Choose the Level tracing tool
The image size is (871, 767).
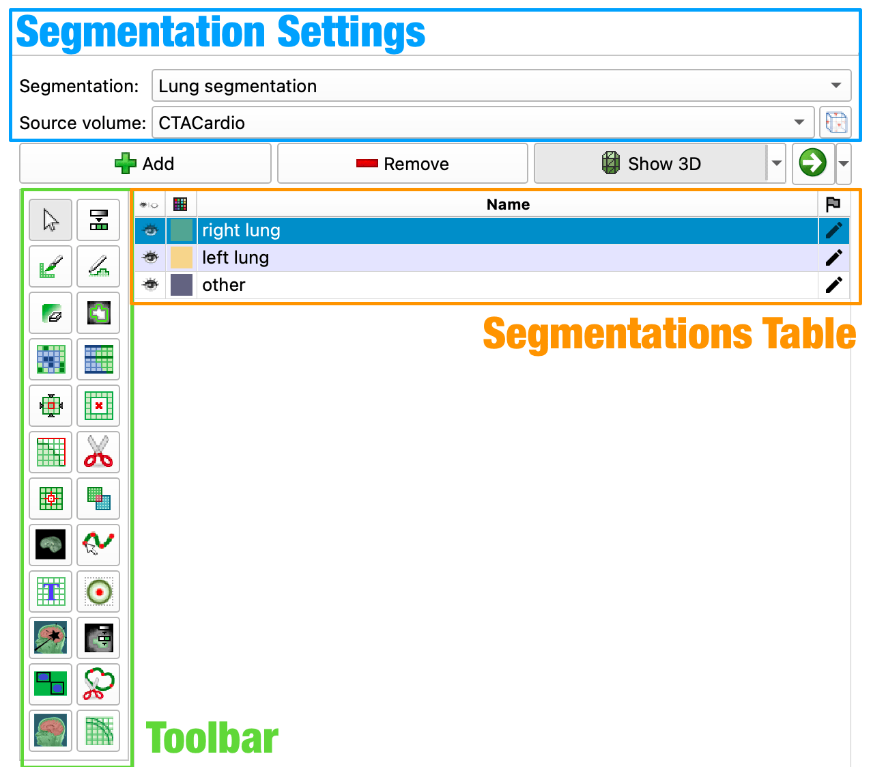click(x=98, y=313)
